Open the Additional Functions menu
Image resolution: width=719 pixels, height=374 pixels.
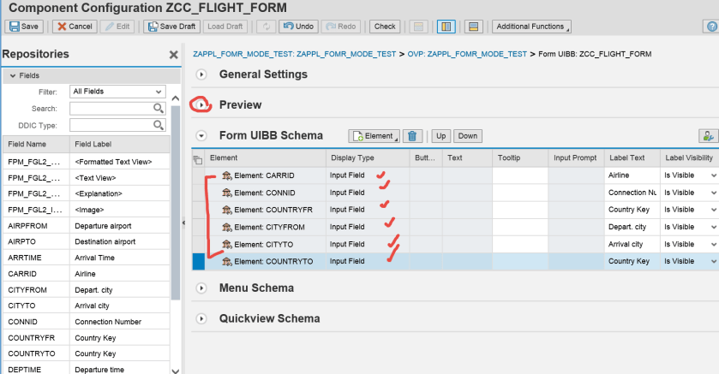[x=531, y=27]
